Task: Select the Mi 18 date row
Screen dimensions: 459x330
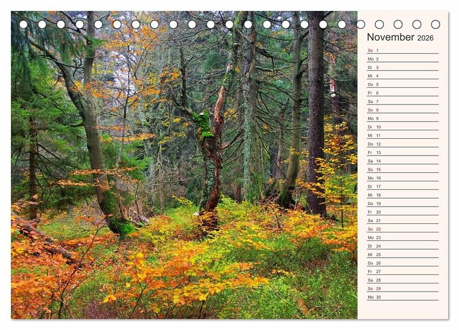Action: click(x=402, y=195)
